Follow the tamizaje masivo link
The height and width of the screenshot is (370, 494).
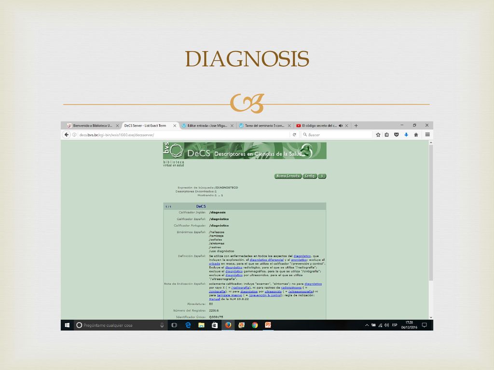click(x=229, y=295)
